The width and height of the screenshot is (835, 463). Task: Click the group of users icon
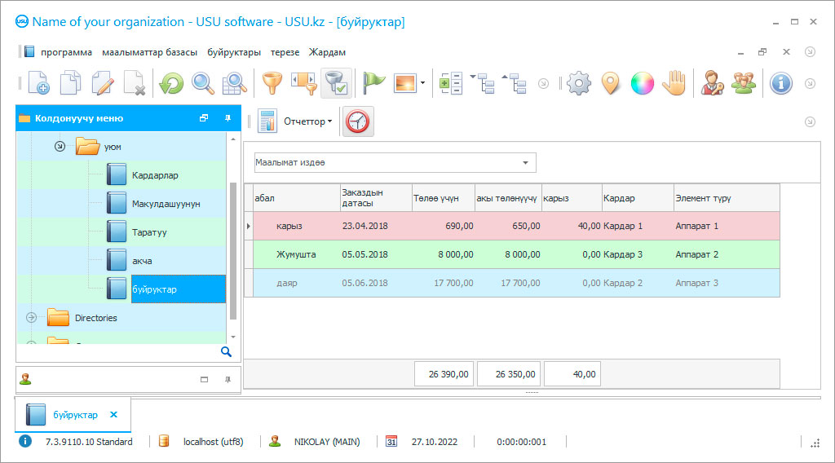pos(744,83)
